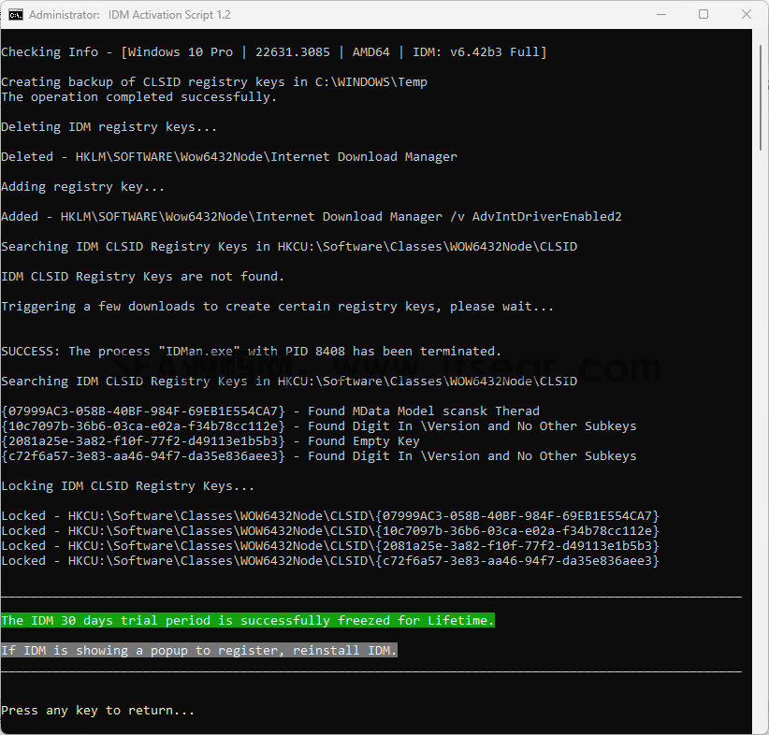The height and width of the screenshot is (735, 769).
Task: Maximize the IDM Activation Script window
Action: 704,15
